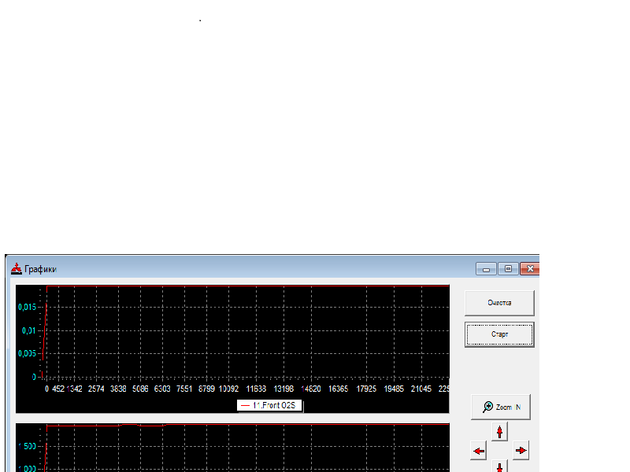630x472 pixels.
Task: Click the red down arrow button
Action: [499, 466]
